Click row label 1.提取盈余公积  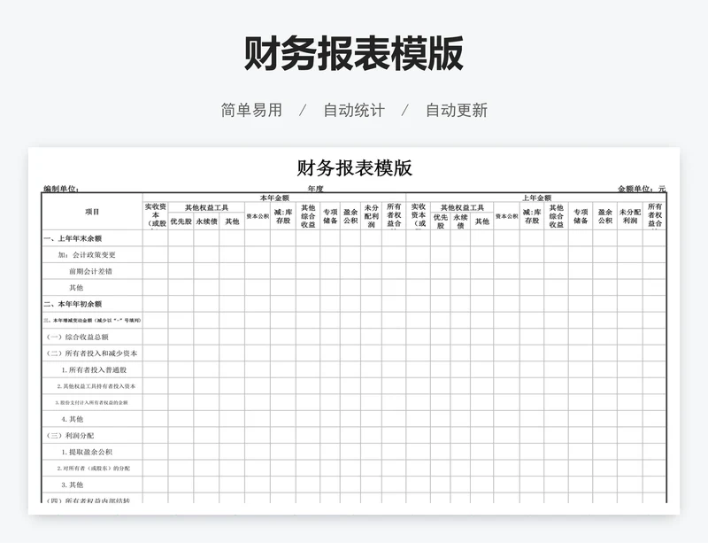coord(87,452)
